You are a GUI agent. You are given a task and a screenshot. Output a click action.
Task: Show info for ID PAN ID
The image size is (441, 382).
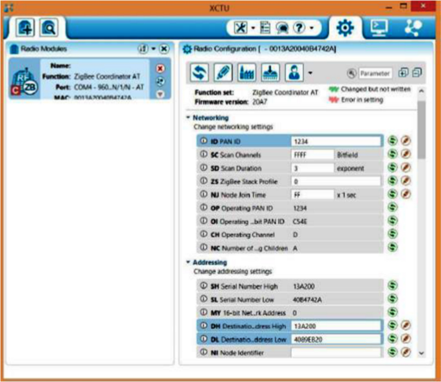(203, 140)
